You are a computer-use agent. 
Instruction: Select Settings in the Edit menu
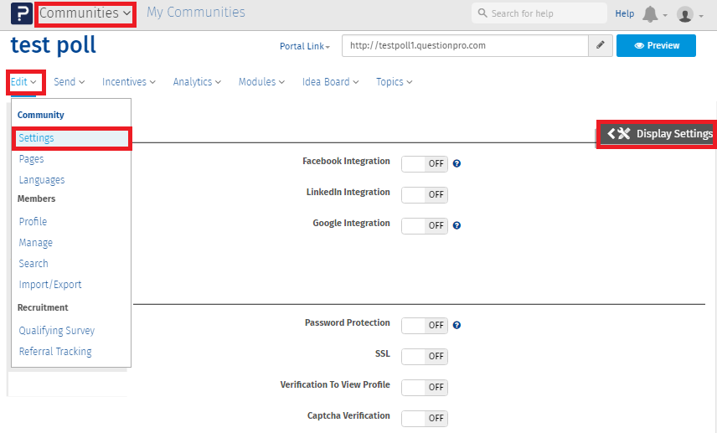click(37, 138)
